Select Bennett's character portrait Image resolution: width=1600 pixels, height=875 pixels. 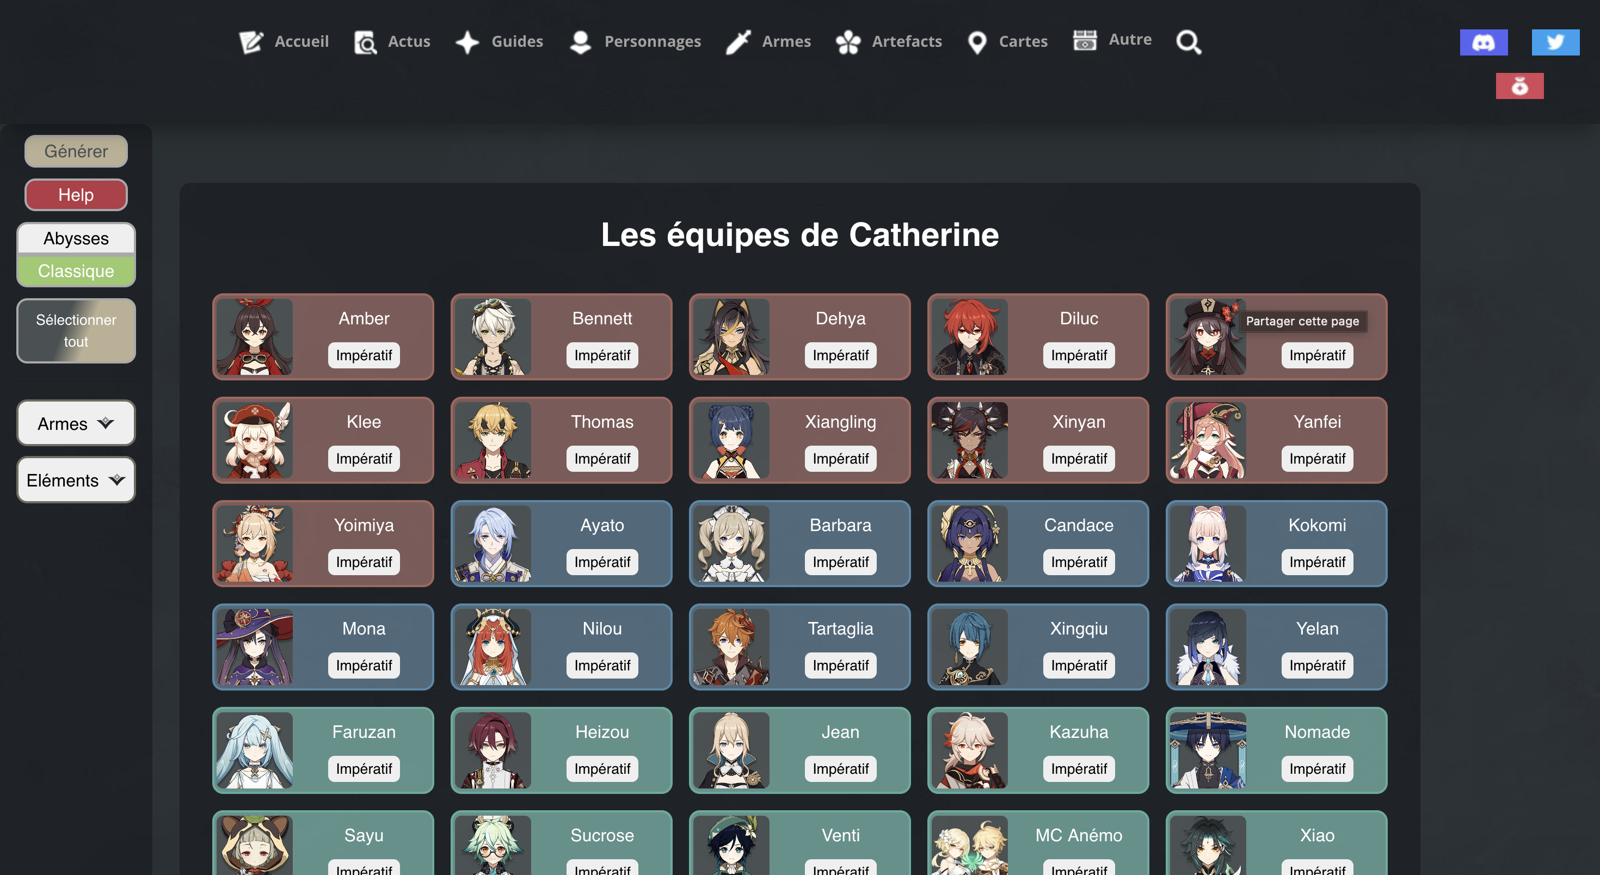[x=493, y=337]
